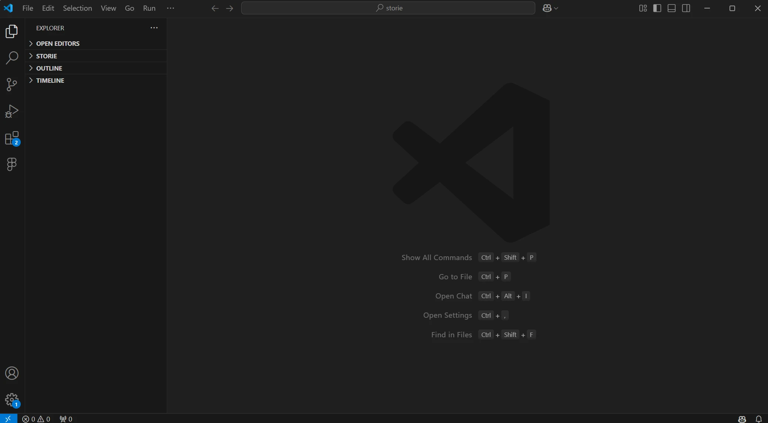Open notifications bell in status bar
This screenshot has width=768, height=423.
[758, 419]
